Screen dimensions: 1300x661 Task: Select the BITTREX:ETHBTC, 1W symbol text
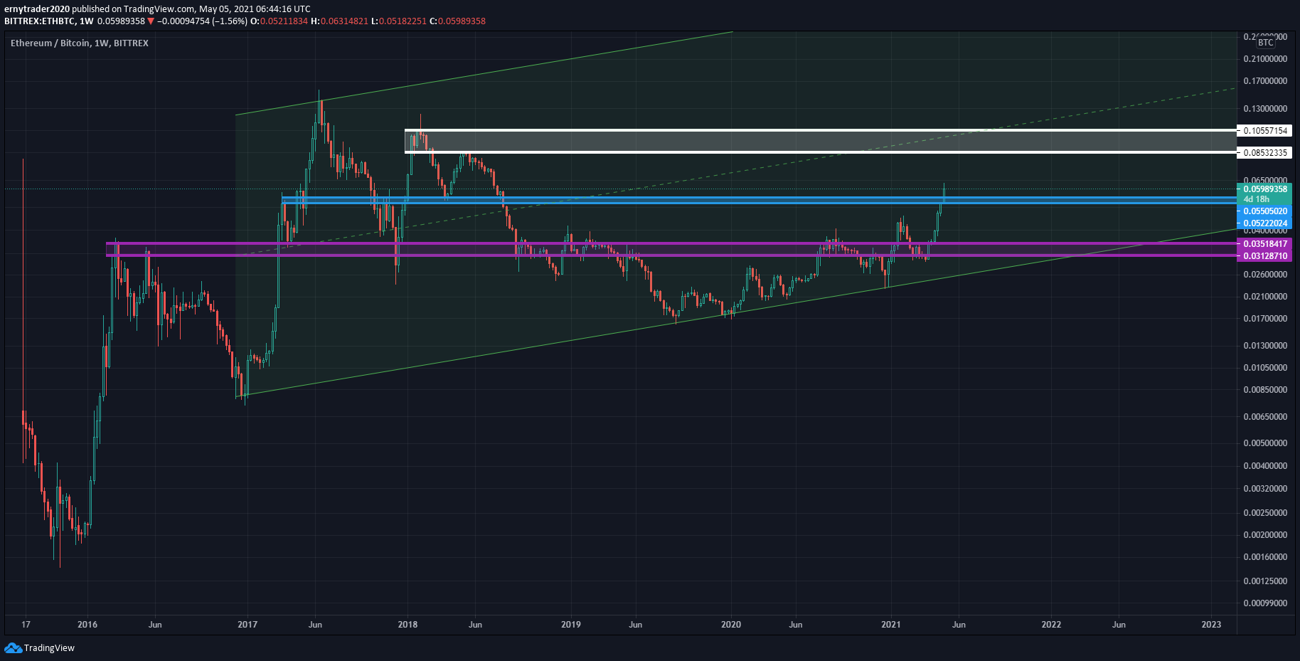[x=49, y=21]
